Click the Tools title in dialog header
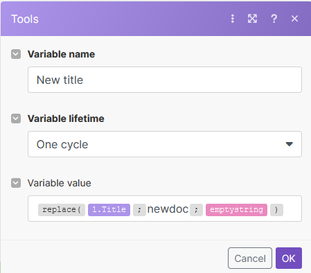The image size is (311, 273). click(25, 19)
